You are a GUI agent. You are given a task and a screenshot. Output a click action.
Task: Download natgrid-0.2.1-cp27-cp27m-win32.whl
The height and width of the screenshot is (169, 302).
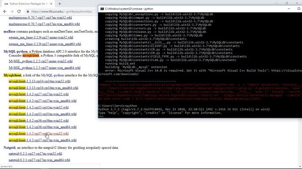tap(35, 154)
